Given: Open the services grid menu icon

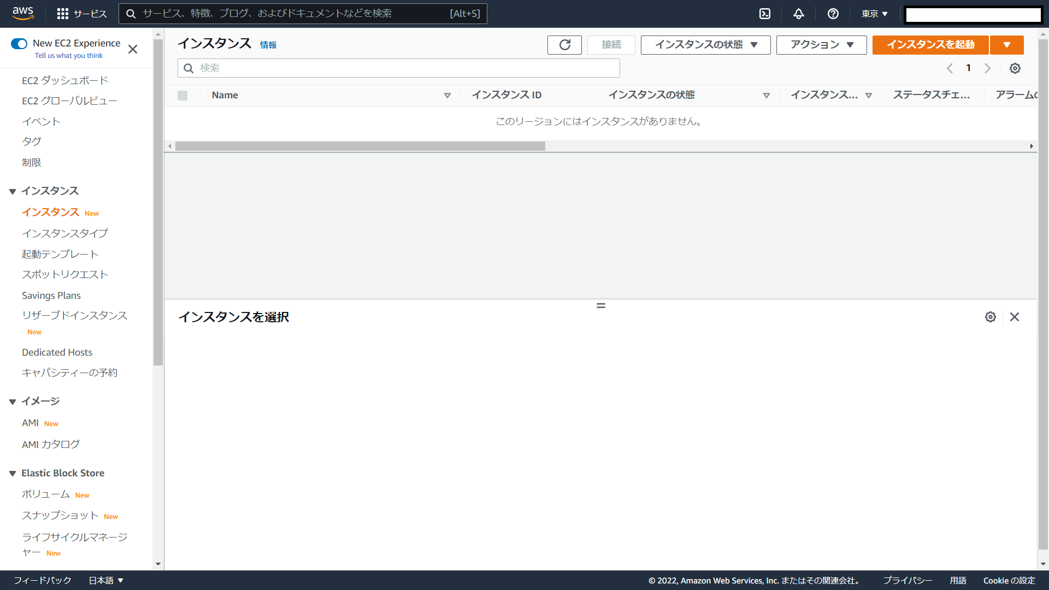Looking at the screenshot, I should pos(63,14).
